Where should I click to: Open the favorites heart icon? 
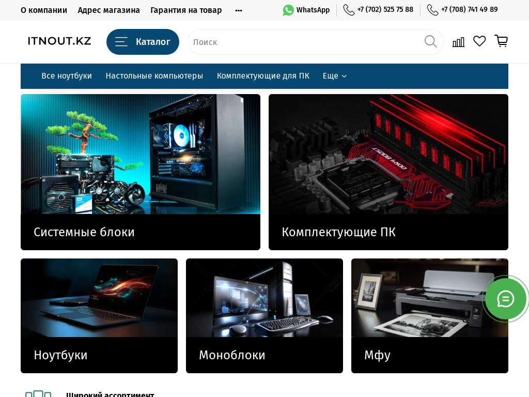click(479, 41)
